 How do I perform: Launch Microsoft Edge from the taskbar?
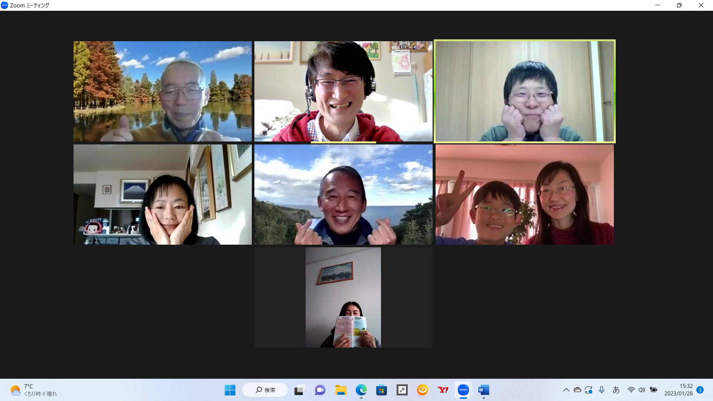[361, 390]
